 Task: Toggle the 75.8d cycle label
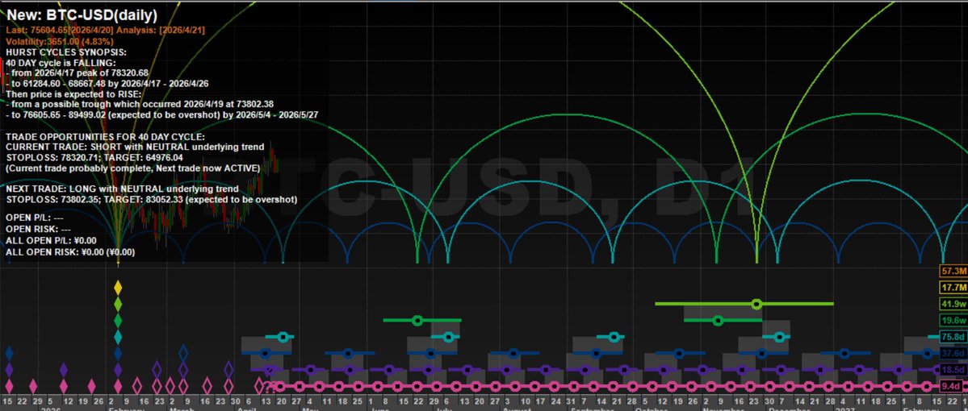[x=953, y=337]
